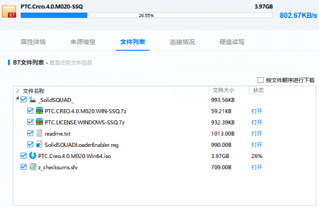Click the 993.56KB folder size value
The image size is (319, 207).
point(223,100)
